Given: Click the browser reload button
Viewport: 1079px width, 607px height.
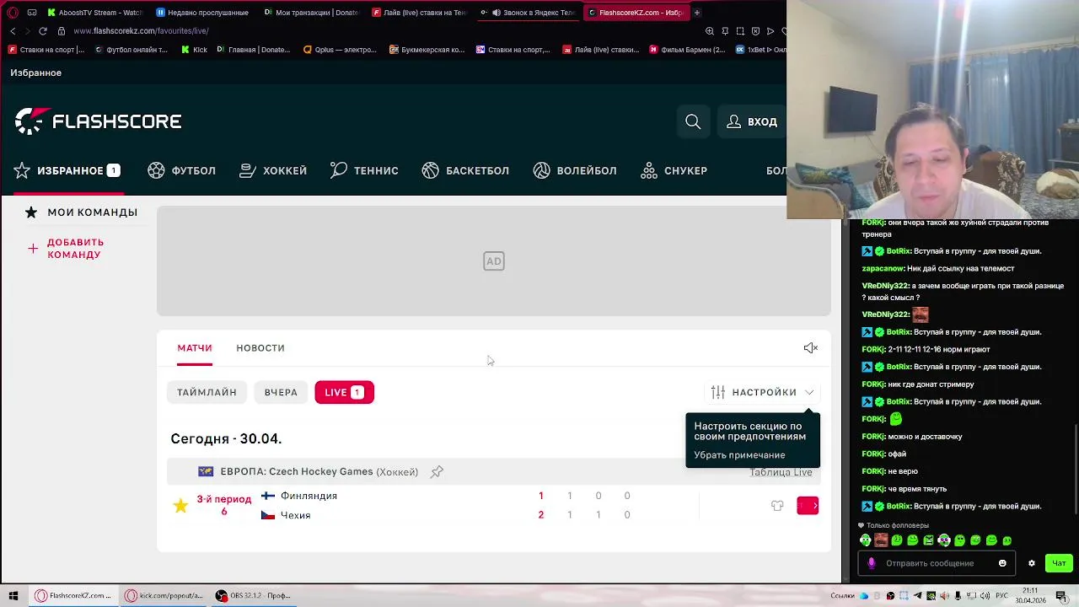Looking at the screenshot, I should (43, 31).
